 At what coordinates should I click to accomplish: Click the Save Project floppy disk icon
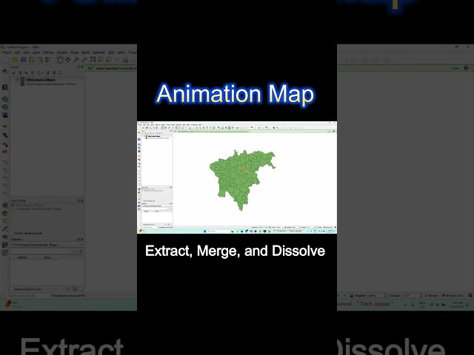point(23,60)
